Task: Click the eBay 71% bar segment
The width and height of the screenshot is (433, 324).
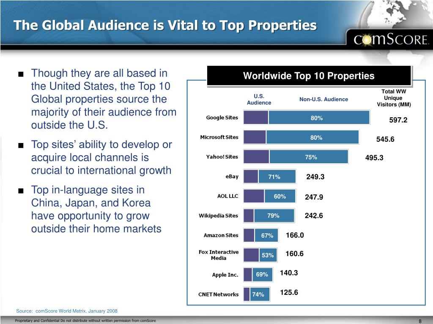Action: point(277,176)
